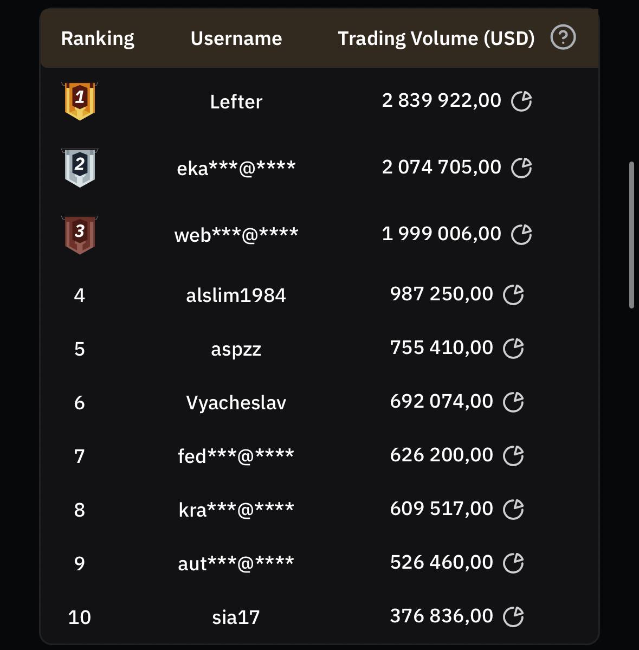Viewport: 639px width, 650px height.
Task: Open the Lefter username entry
Action: (236, 101)
